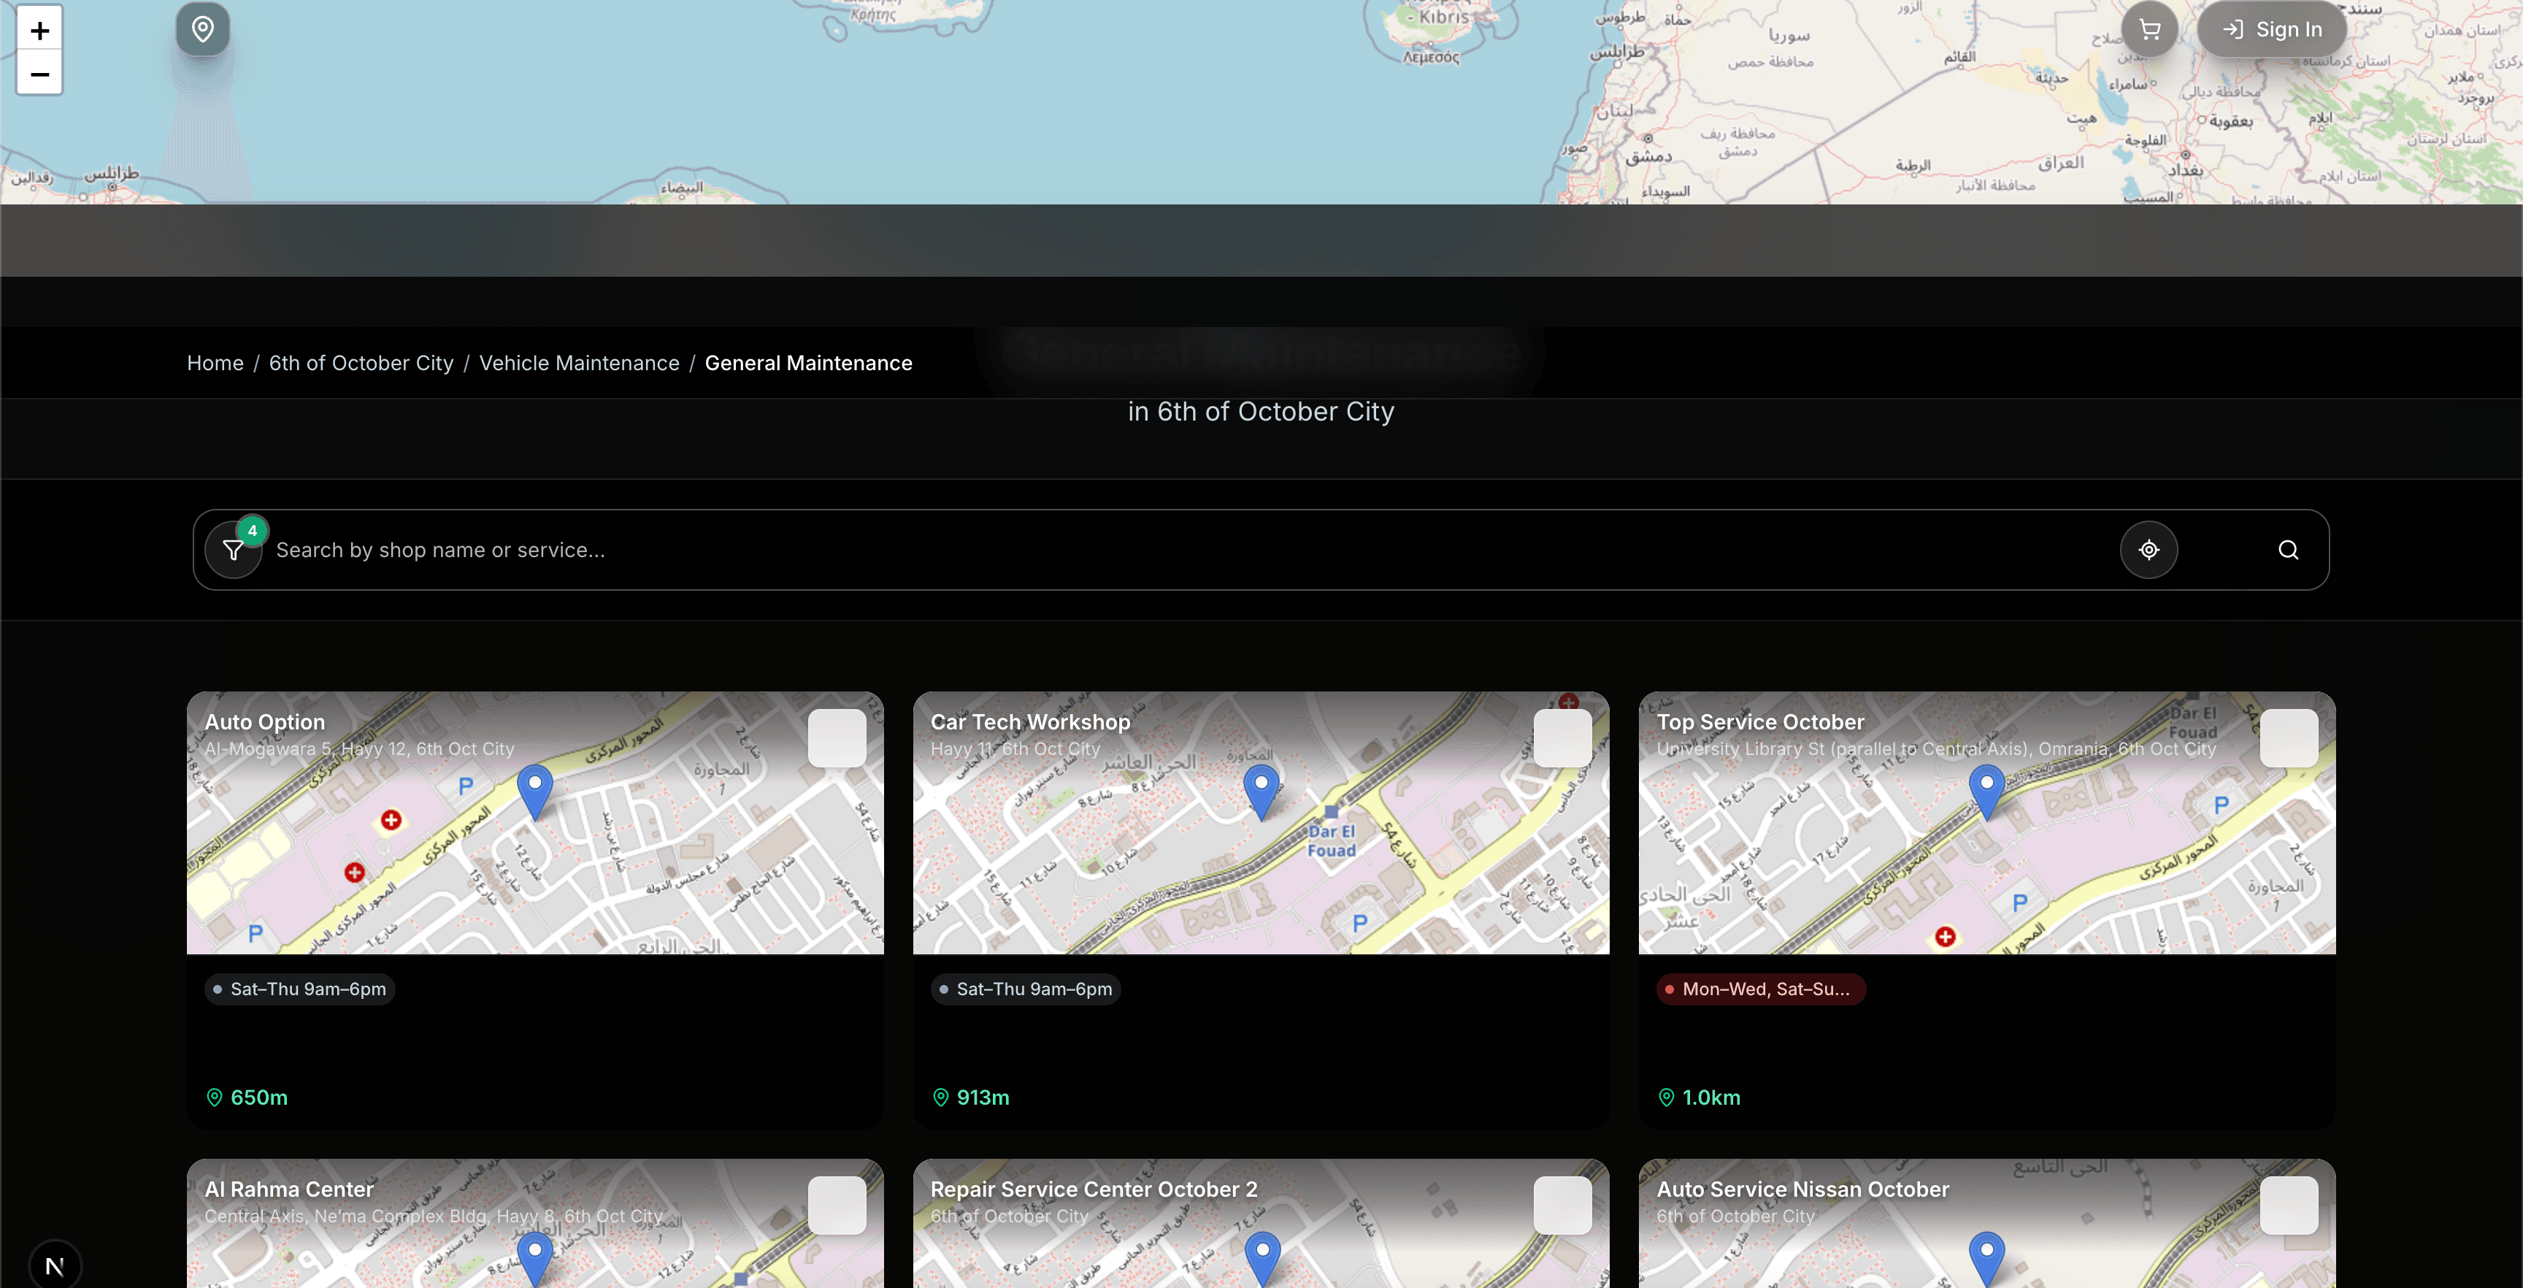This screenshot has height=1288, width=2523.
Task: Open the Top Service October card title
Action: click(x=1760, y=722)
